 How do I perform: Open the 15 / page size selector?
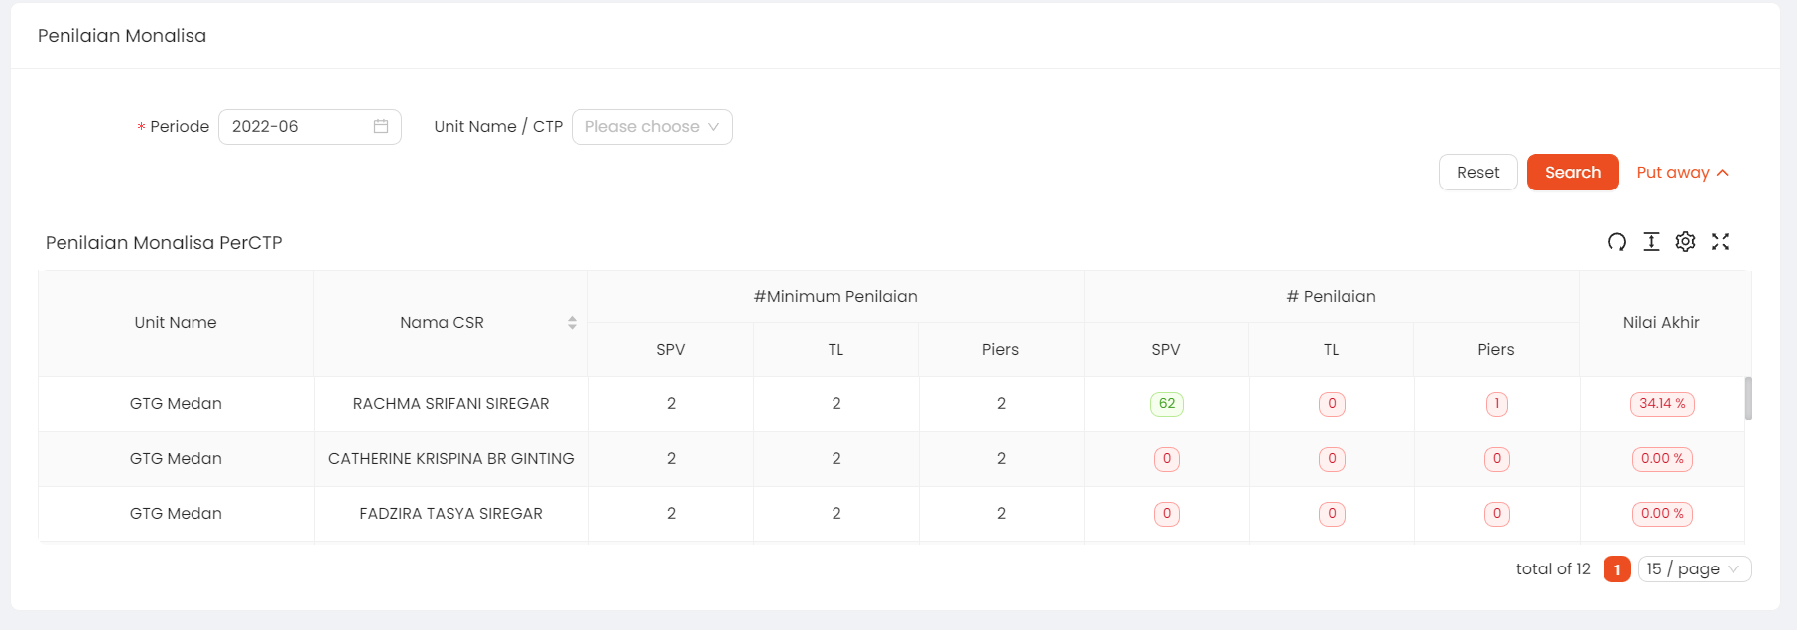pyautogui.click(x=1694, y=568)
